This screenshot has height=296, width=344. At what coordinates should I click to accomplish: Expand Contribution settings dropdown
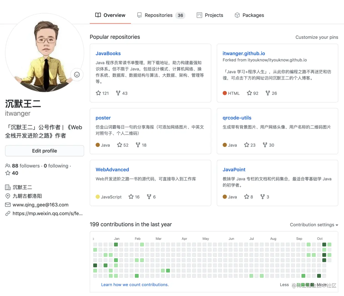tap(314, 225)
